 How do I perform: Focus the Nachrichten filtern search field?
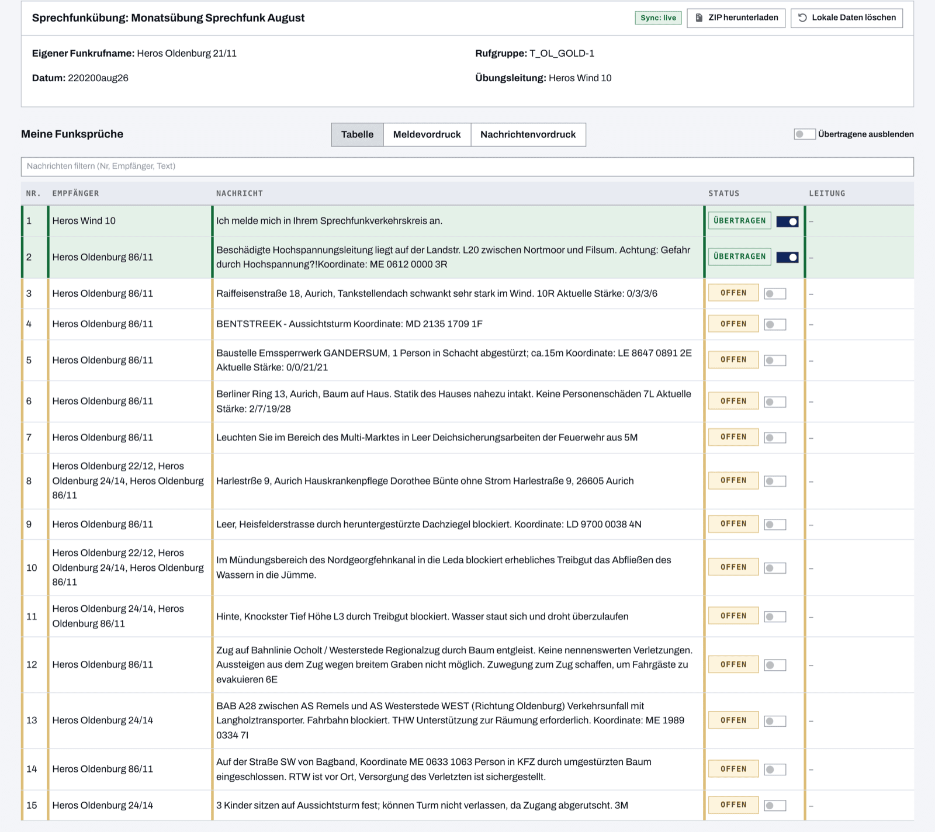(467, 167)
